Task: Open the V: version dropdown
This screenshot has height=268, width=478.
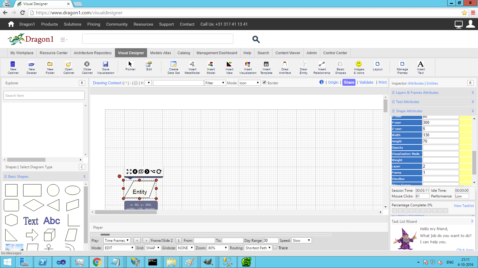Action: [x=148, y=83]
